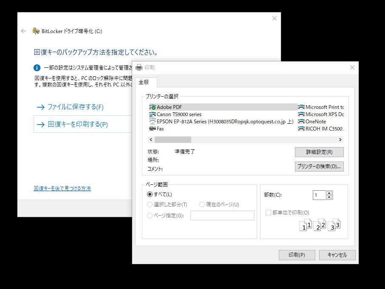Close the 印刷 dialog
Screen dimensions: 385x289
tap(352, 67)
